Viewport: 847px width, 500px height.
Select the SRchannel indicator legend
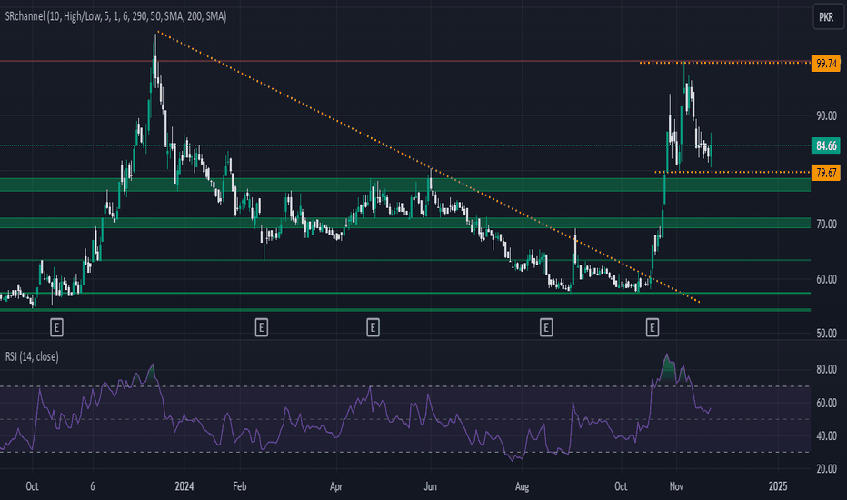coord(115,16)
